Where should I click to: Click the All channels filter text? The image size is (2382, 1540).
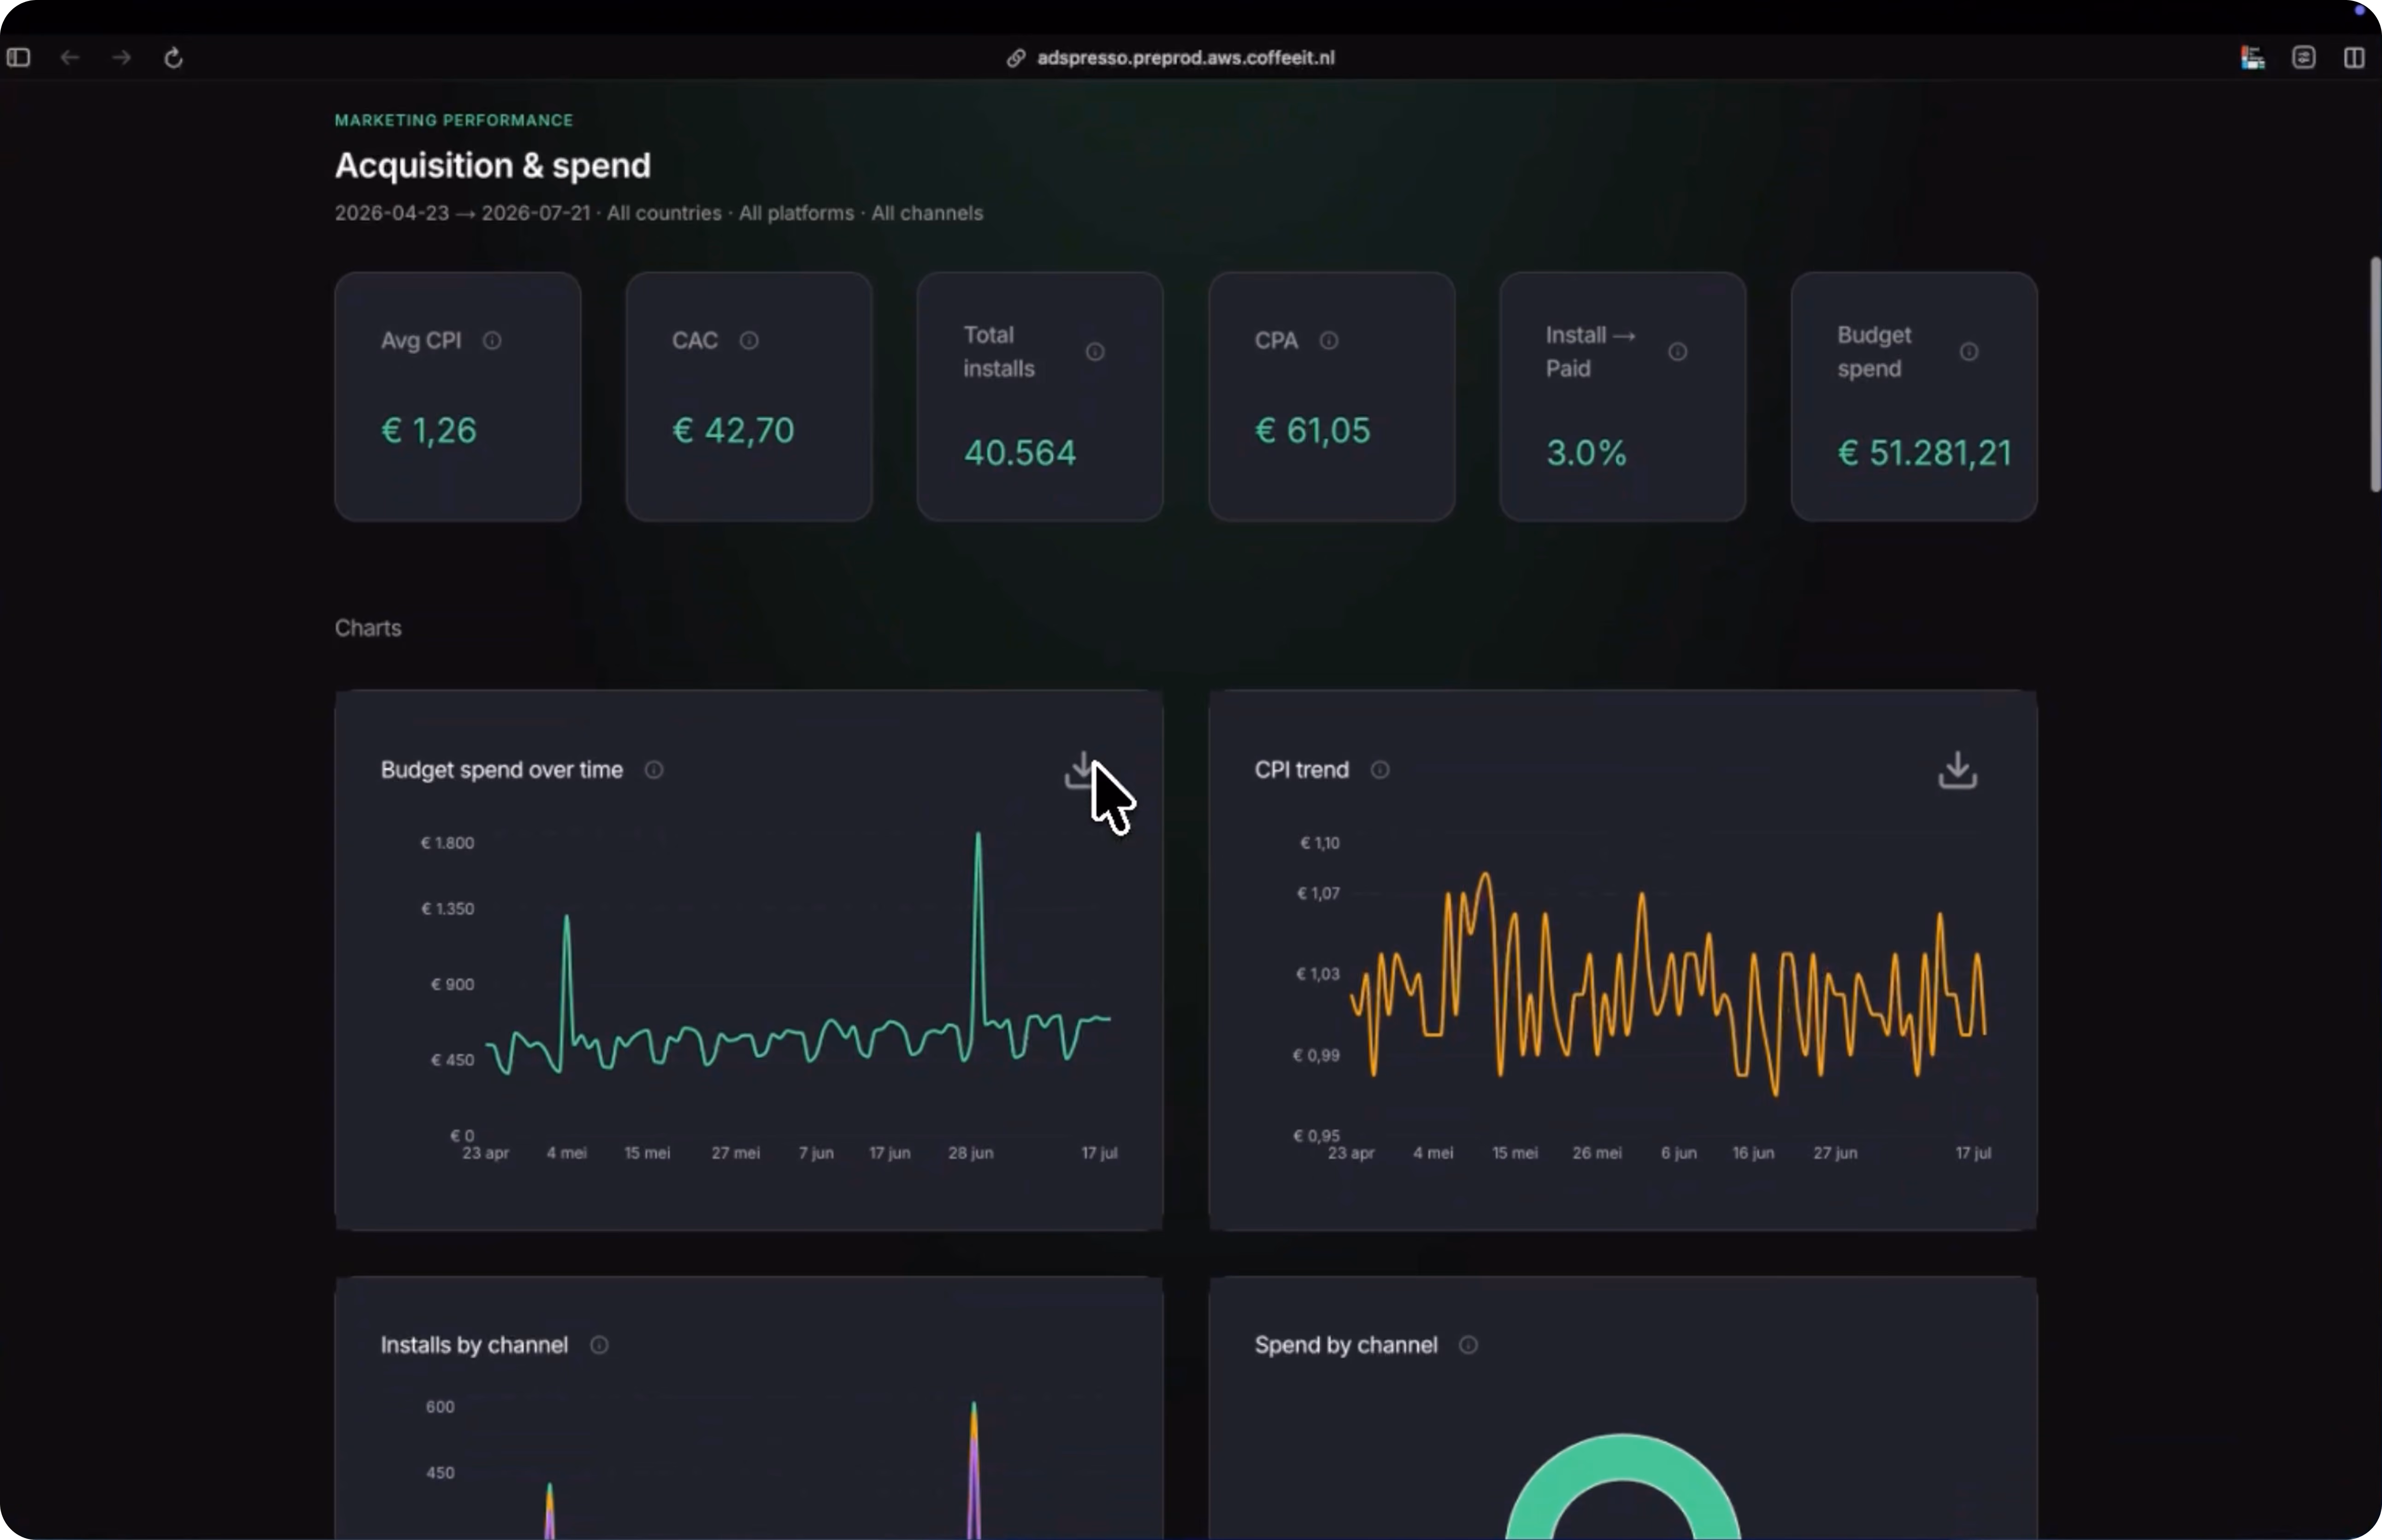click(927, 213)
